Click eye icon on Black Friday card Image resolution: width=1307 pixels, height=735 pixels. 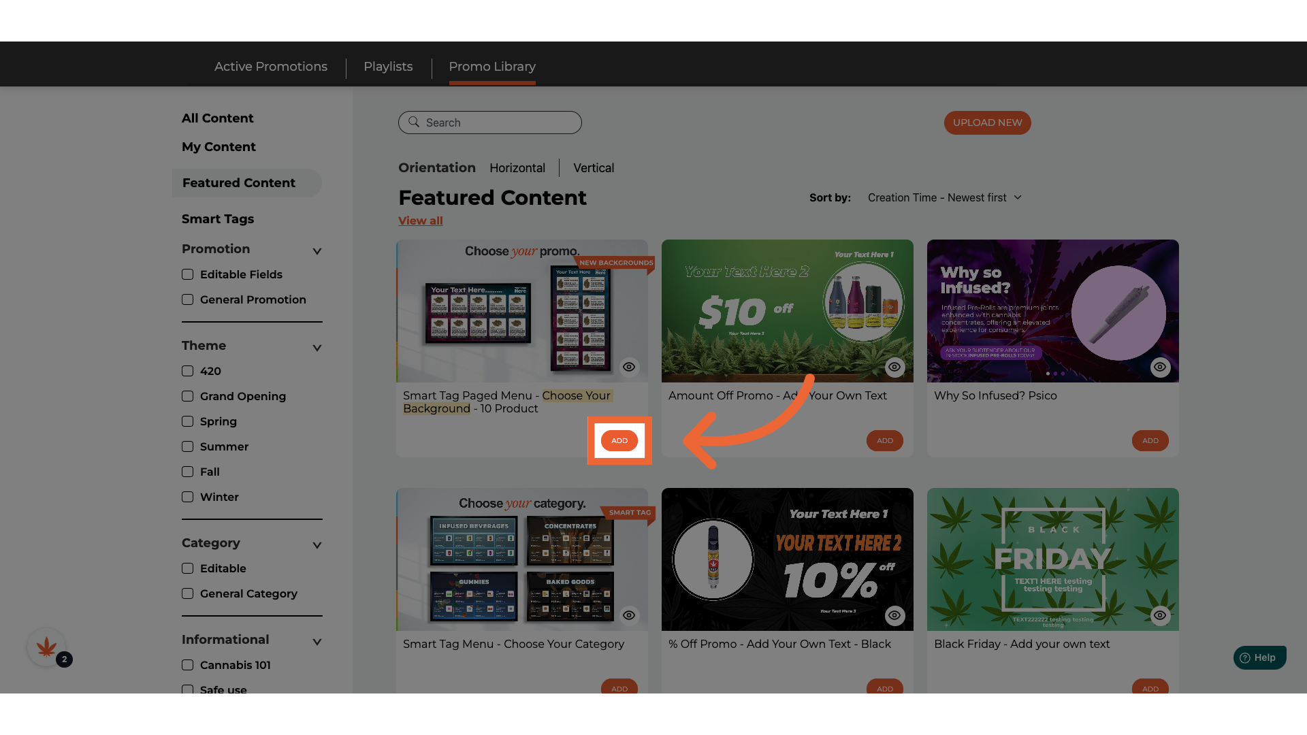[x=1160, y=615]
